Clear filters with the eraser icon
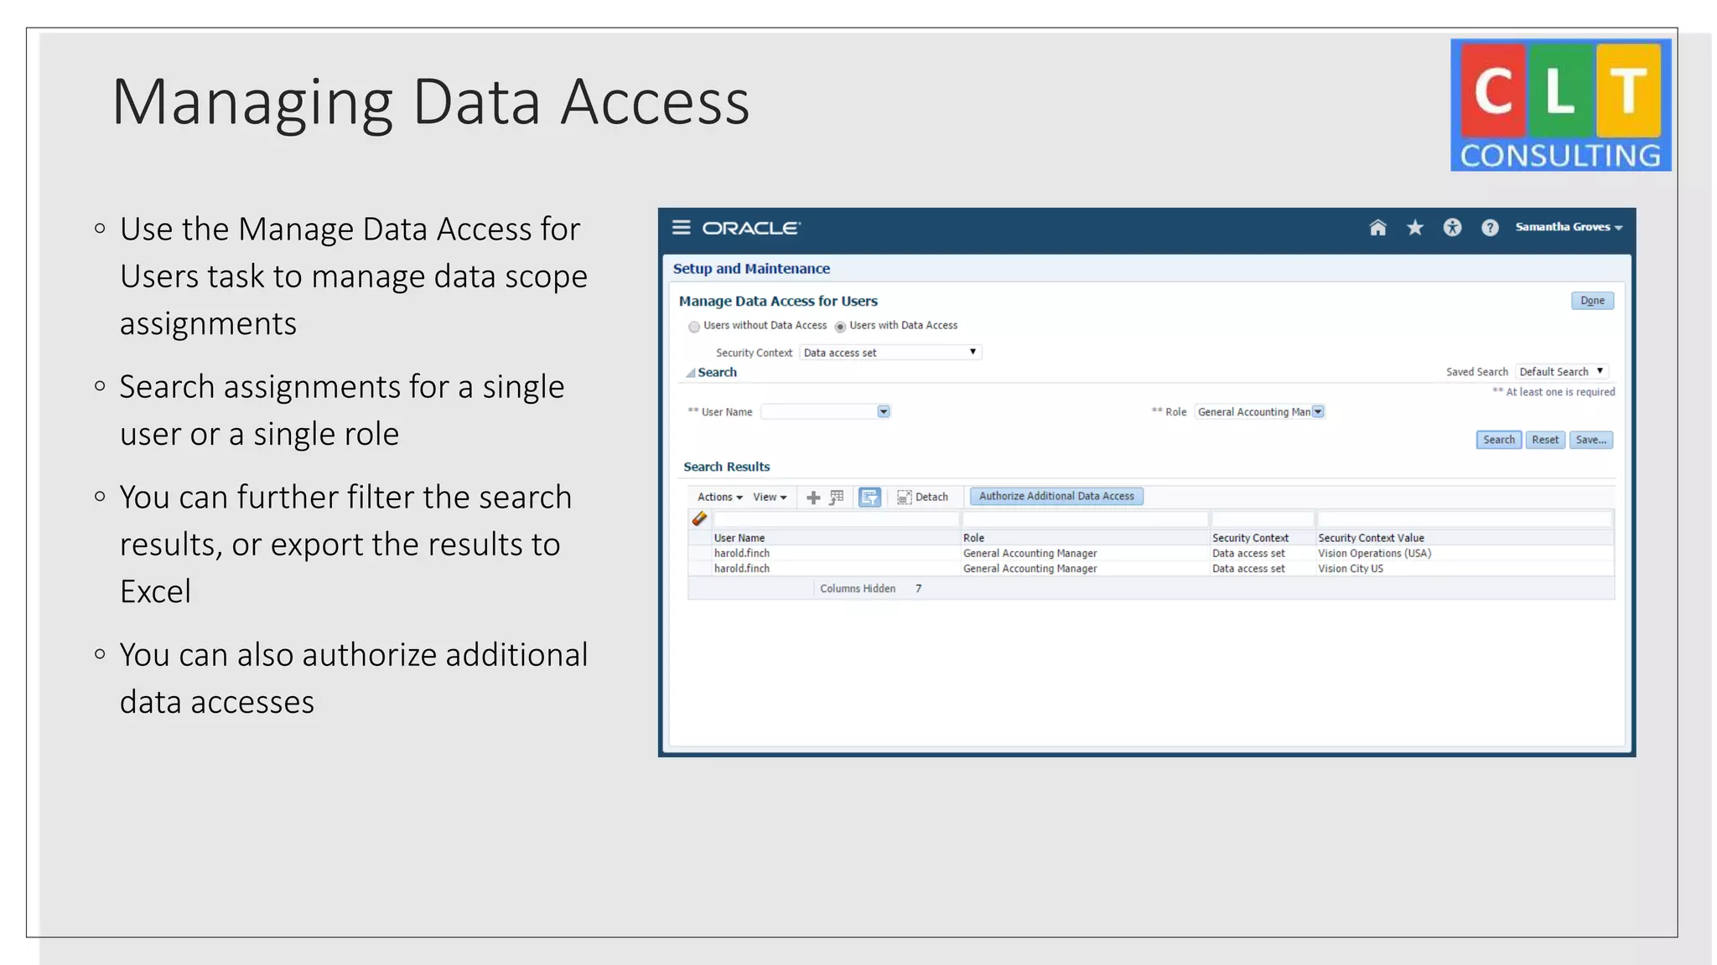Image resolution: width=1717 pixels, height=965 pixels. (x=699, y=519)
